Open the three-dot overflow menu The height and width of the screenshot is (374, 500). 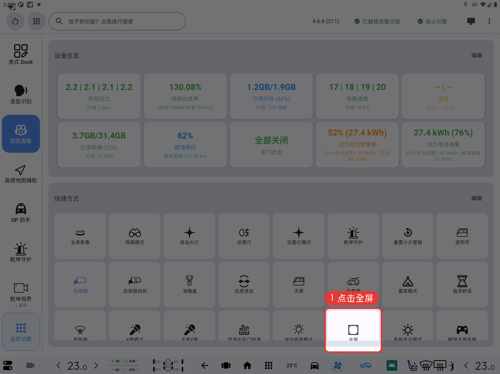[x=489, y=21]
